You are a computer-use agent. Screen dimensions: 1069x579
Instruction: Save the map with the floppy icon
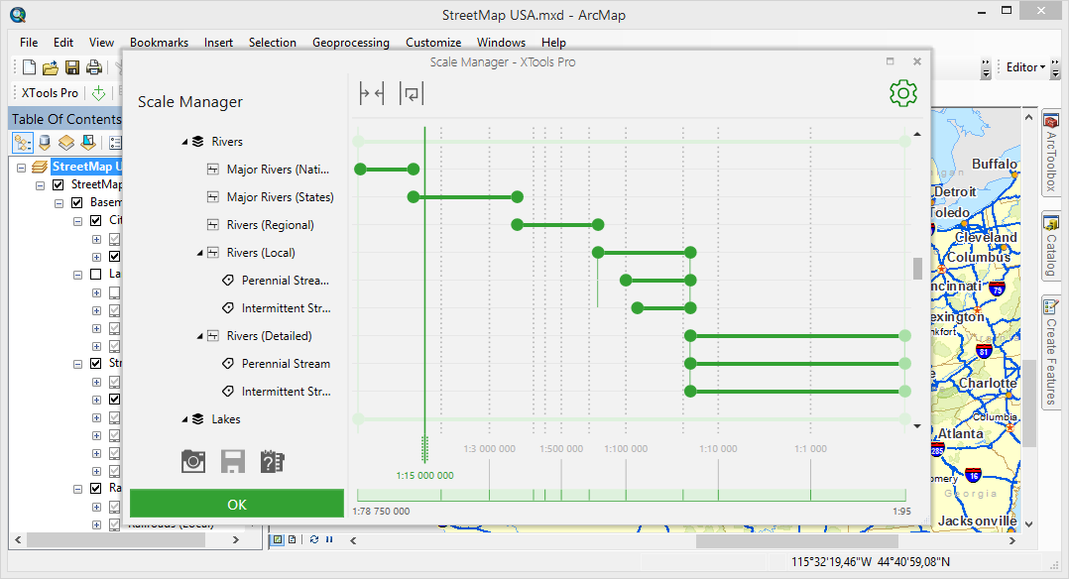[x=72, y=66]
